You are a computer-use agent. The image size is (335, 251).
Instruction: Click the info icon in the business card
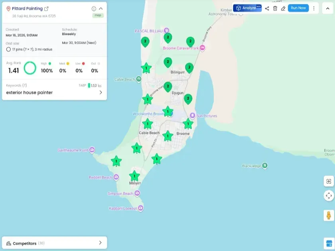pyautogui.click(x=94, y=9)
